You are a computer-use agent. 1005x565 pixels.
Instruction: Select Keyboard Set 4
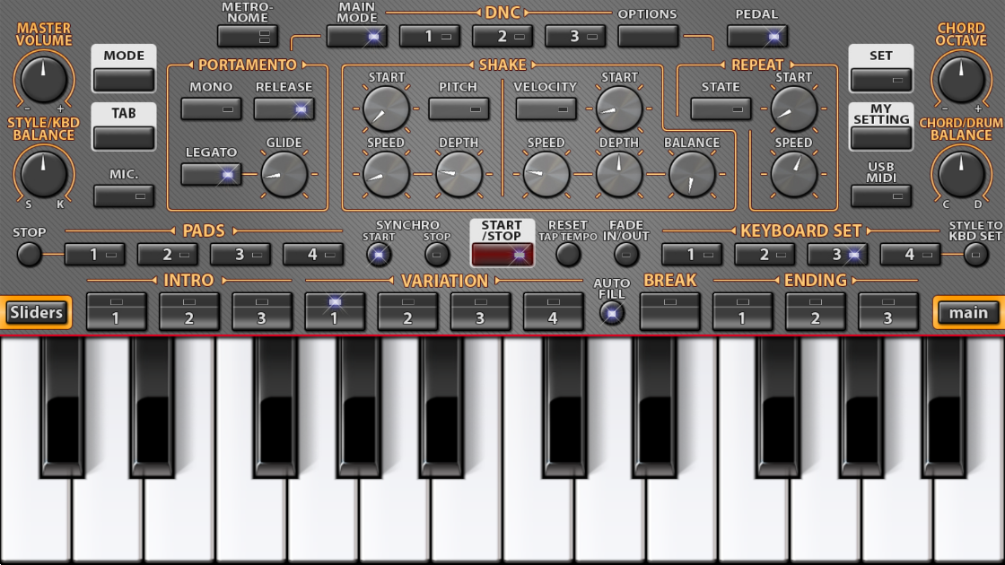910,255
